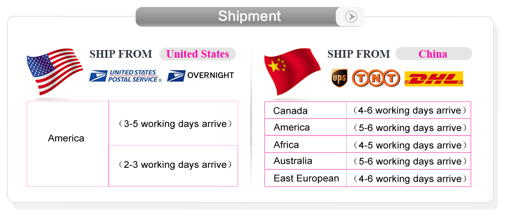Select the Australia destination cell
The height and width of the screenshot is (221, 506).
point(293,161)
